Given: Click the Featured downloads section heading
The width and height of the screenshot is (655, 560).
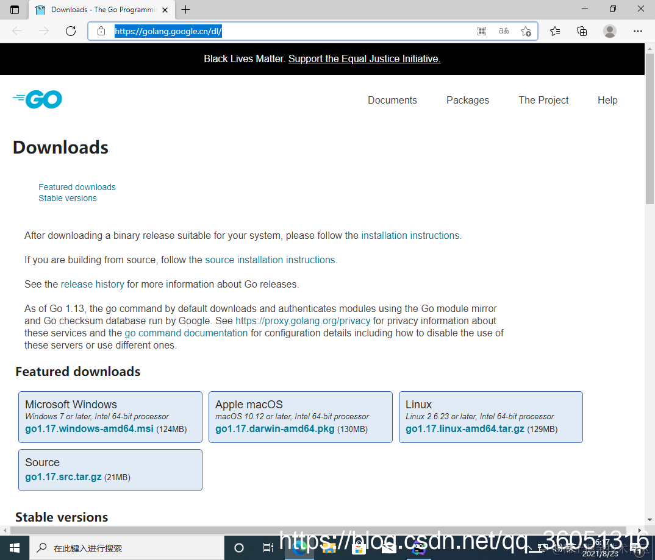Looking at the screenshot, I should click(77, 371).
